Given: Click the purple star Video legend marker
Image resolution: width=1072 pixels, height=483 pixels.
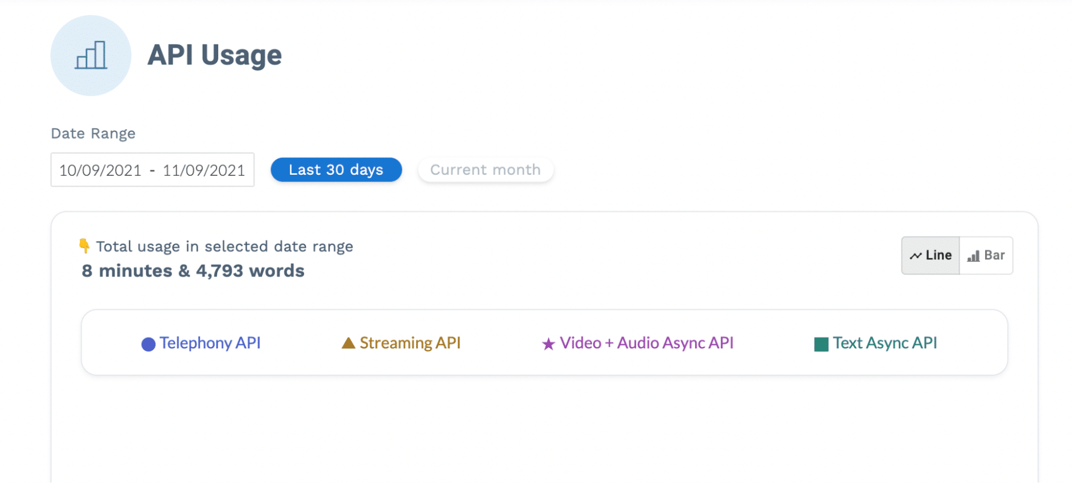Looking at the screenshot, I should point(548,344).
